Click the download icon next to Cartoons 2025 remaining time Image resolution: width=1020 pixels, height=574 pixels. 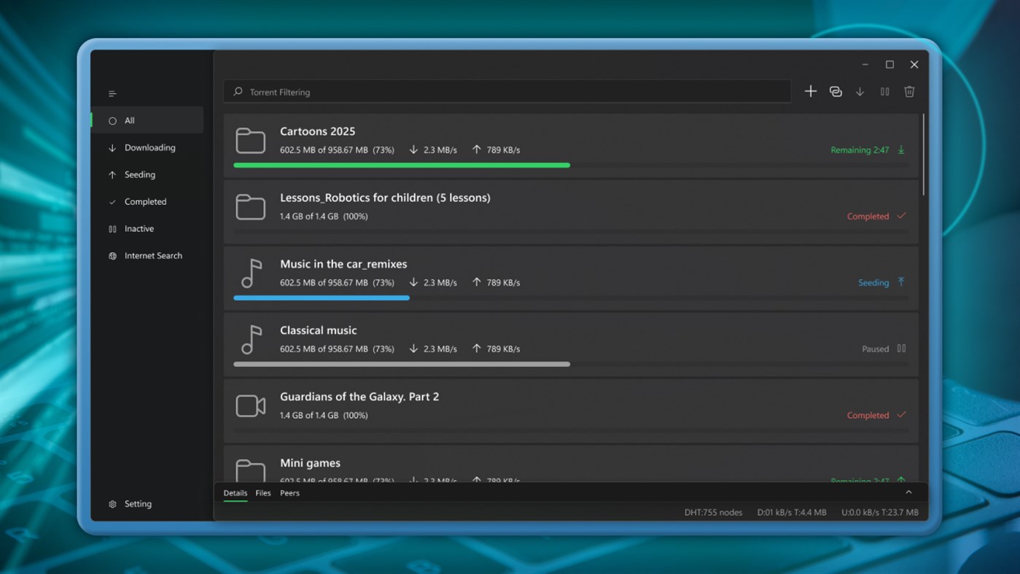[901, 149]
